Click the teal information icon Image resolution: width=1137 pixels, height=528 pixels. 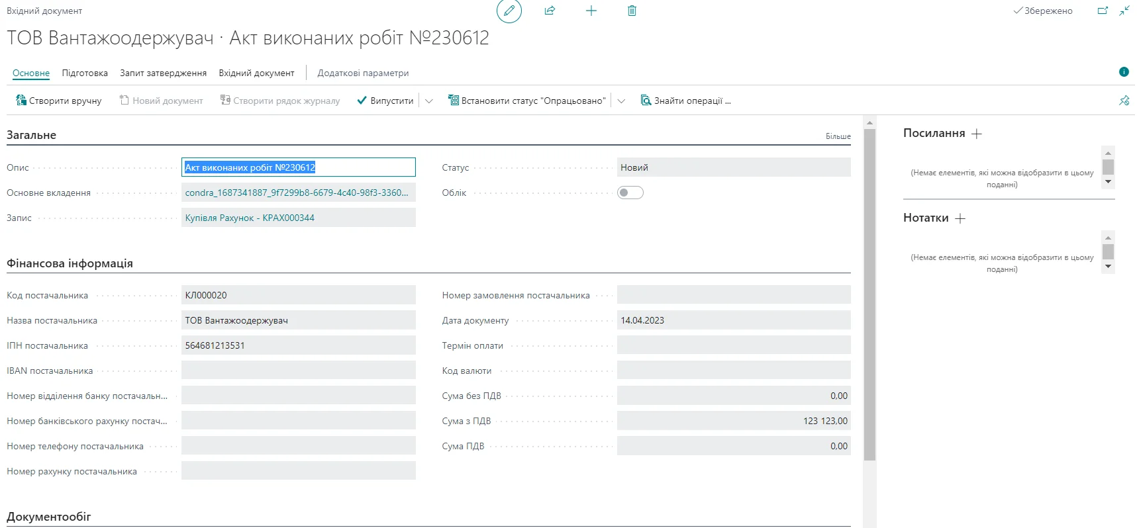pos(1124,72)
